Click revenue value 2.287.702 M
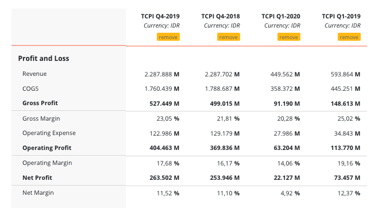 pyautogui.click(x=222, y=74)
